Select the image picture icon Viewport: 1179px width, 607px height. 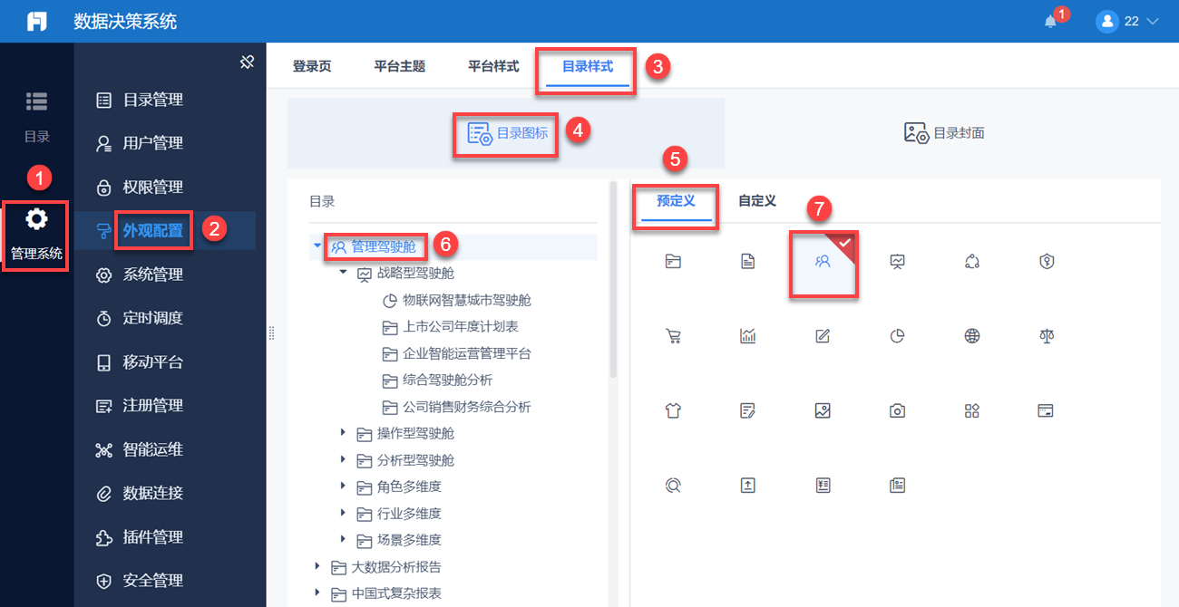pos(823,410)
